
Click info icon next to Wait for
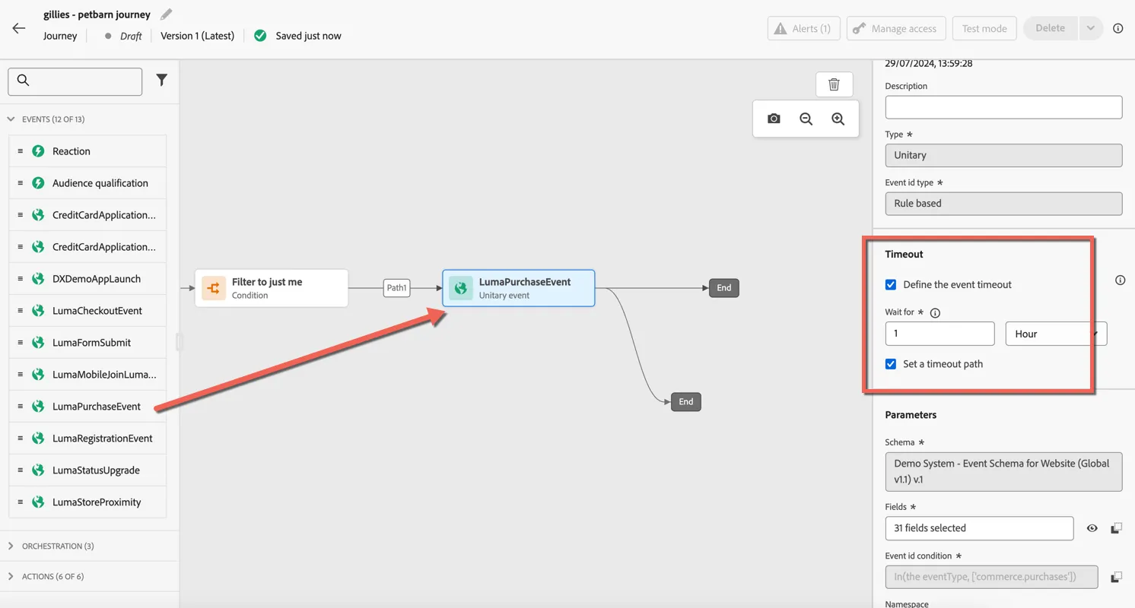point(935,312)
